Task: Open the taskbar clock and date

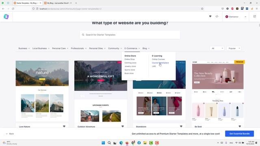Action: pos(250,143)
